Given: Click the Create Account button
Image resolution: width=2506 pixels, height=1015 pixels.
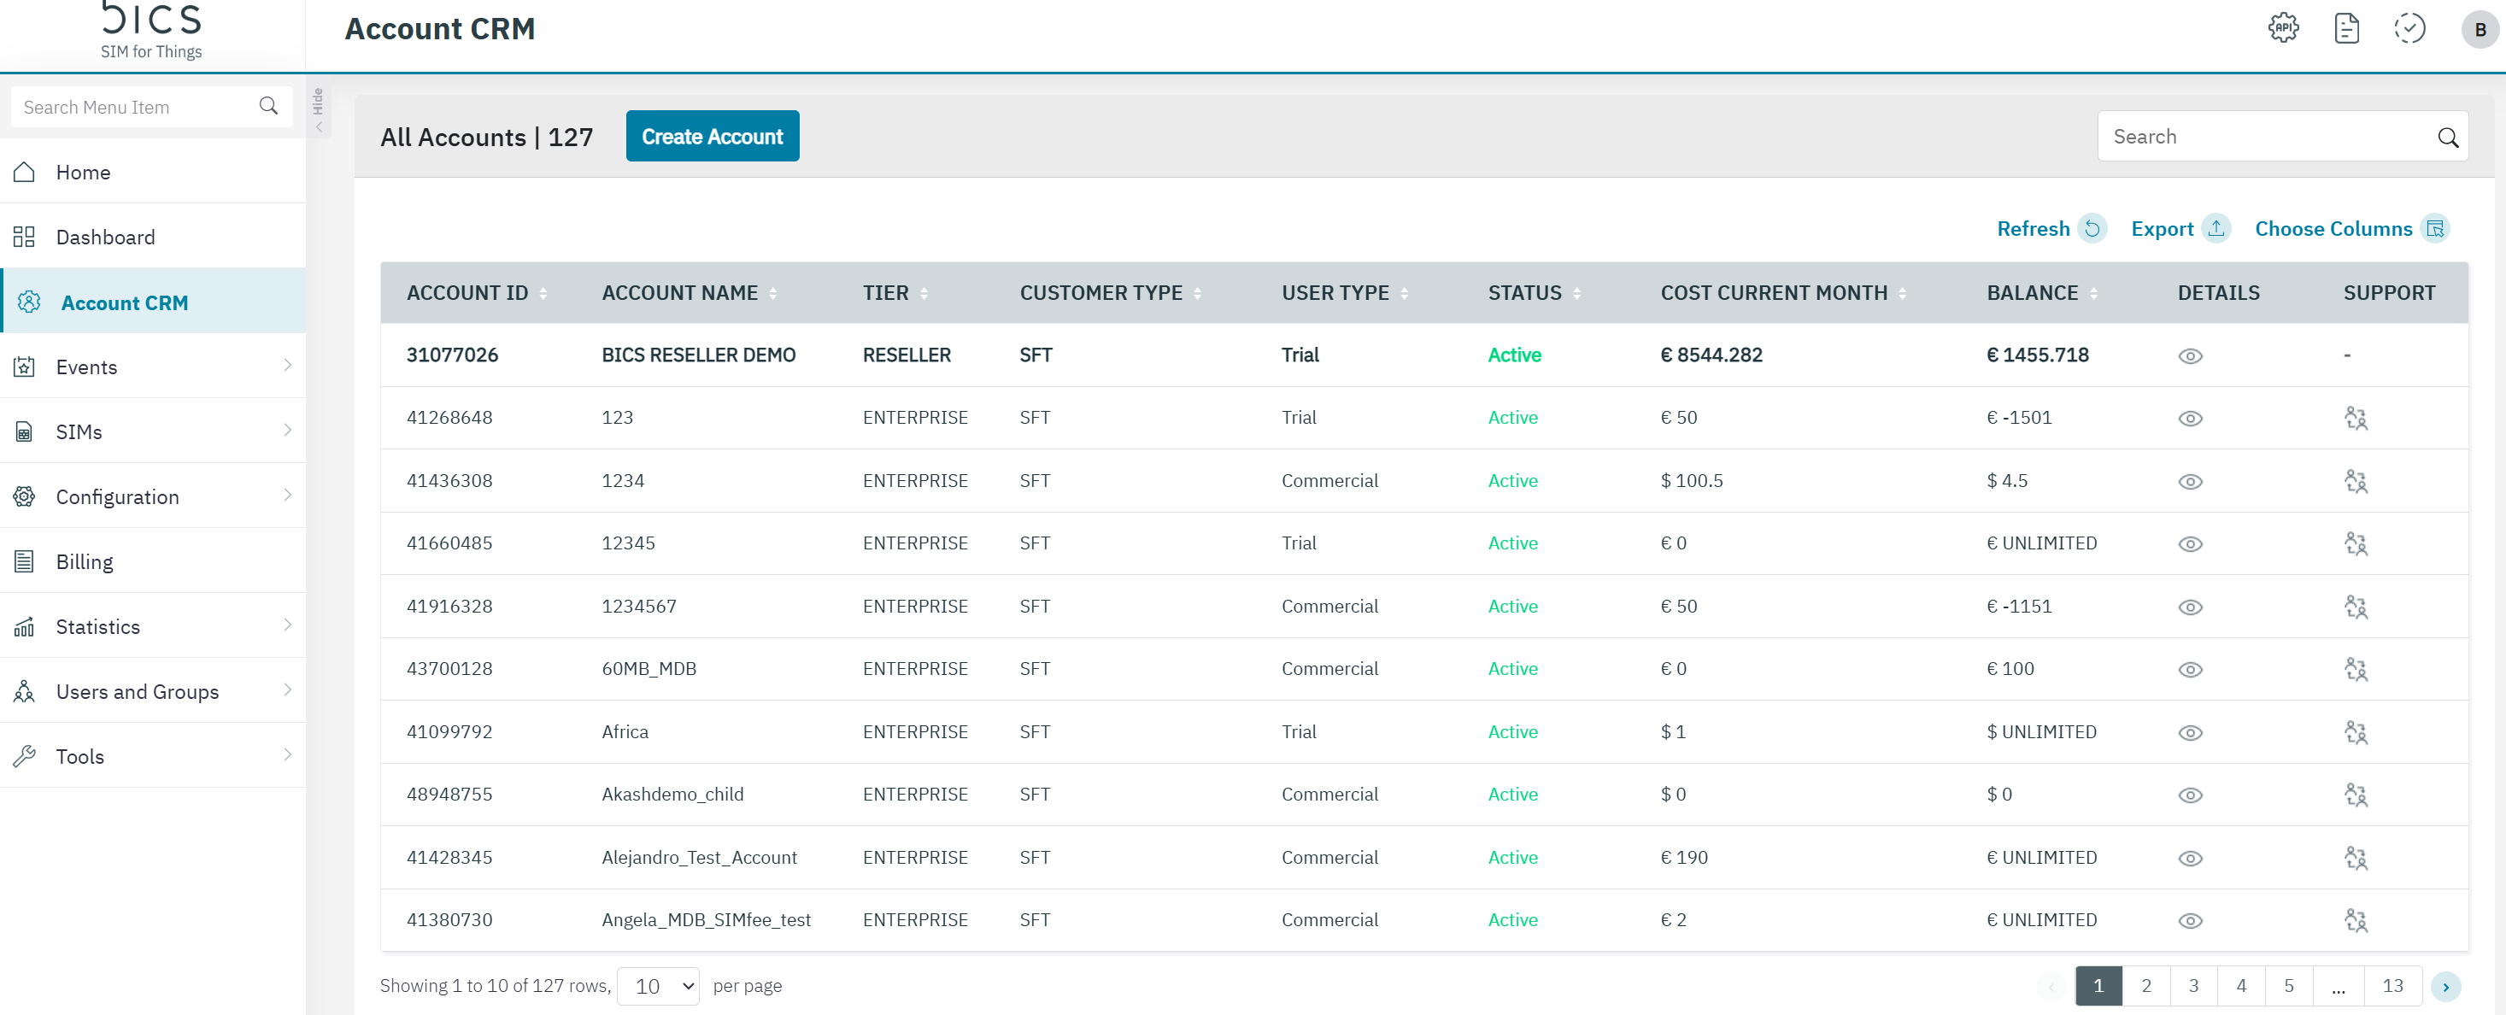Looking at the screenshot, I should click(x=712, y=136).
